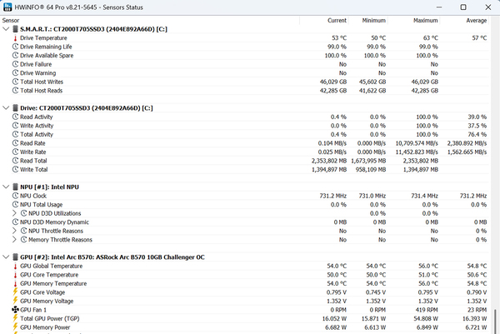
Task: Expand the NPU Throttle Reasons row
Action: pyautogui.click(x=14, y=231)
